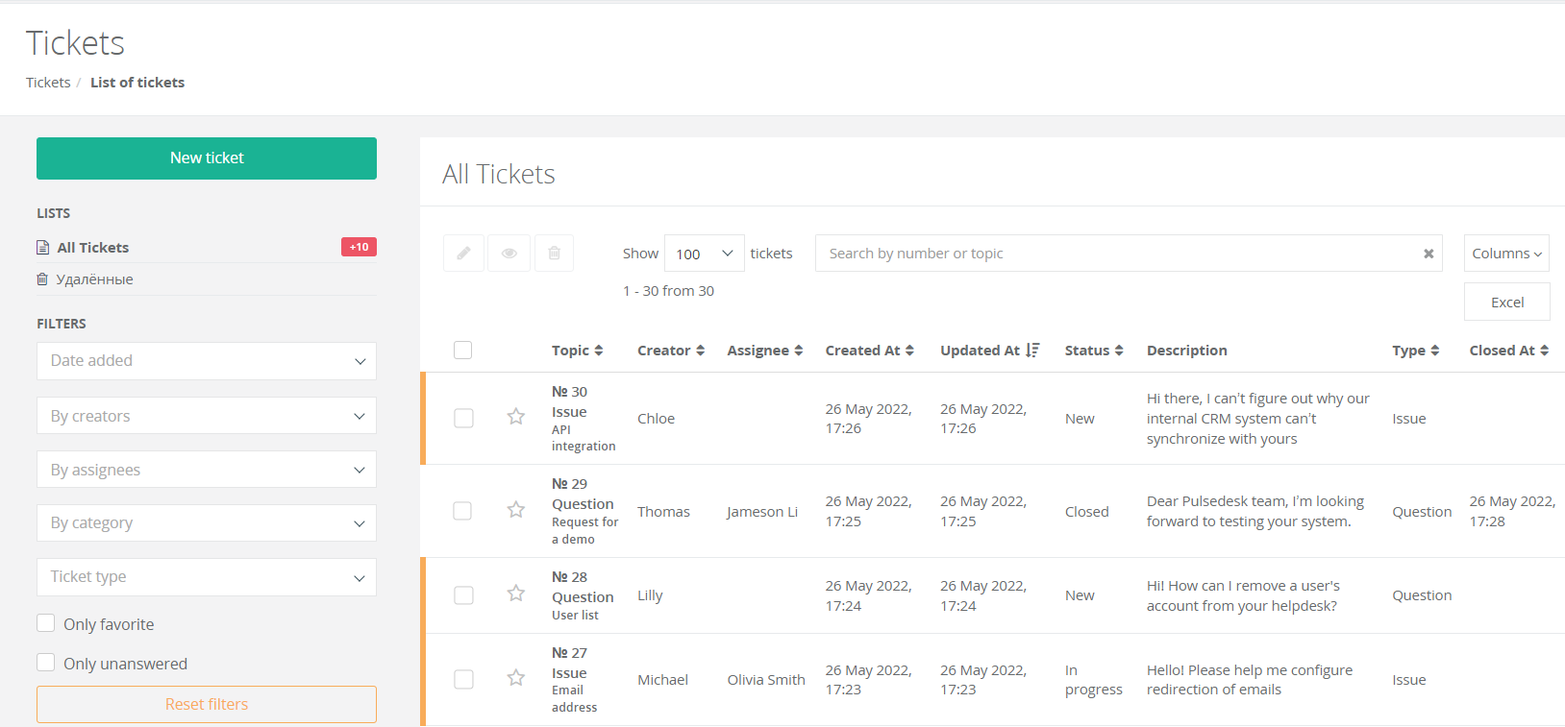Sort tickets by Assignee column
1565x727 pixels.
tap(765, 351)
